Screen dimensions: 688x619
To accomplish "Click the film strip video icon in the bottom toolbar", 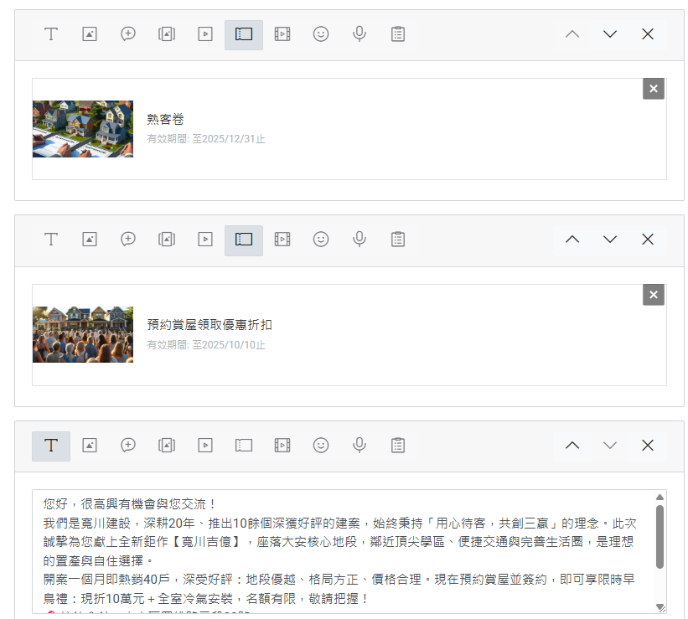I will pos(282,446).
